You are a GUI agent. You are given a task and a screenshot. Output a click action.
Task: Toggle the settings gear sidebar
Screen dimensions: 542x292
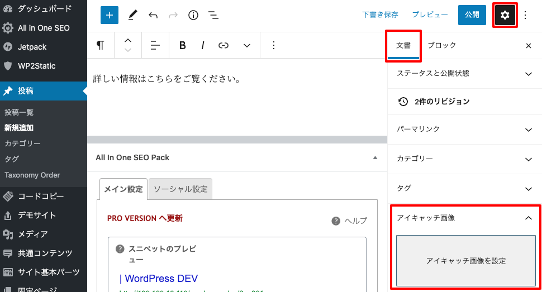click(x=505, y=15)
